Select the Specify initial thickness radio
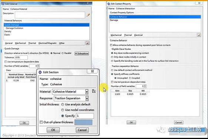The image size is (208, 139). (63, 116)
